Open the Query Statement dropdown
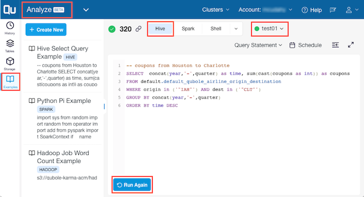Viewport: 364px width, 197px height. pyautogui.click(x=258, y=45)
